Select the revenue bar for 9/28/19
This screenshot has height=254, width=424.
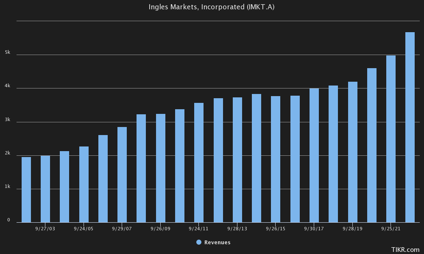pos(353,152)
